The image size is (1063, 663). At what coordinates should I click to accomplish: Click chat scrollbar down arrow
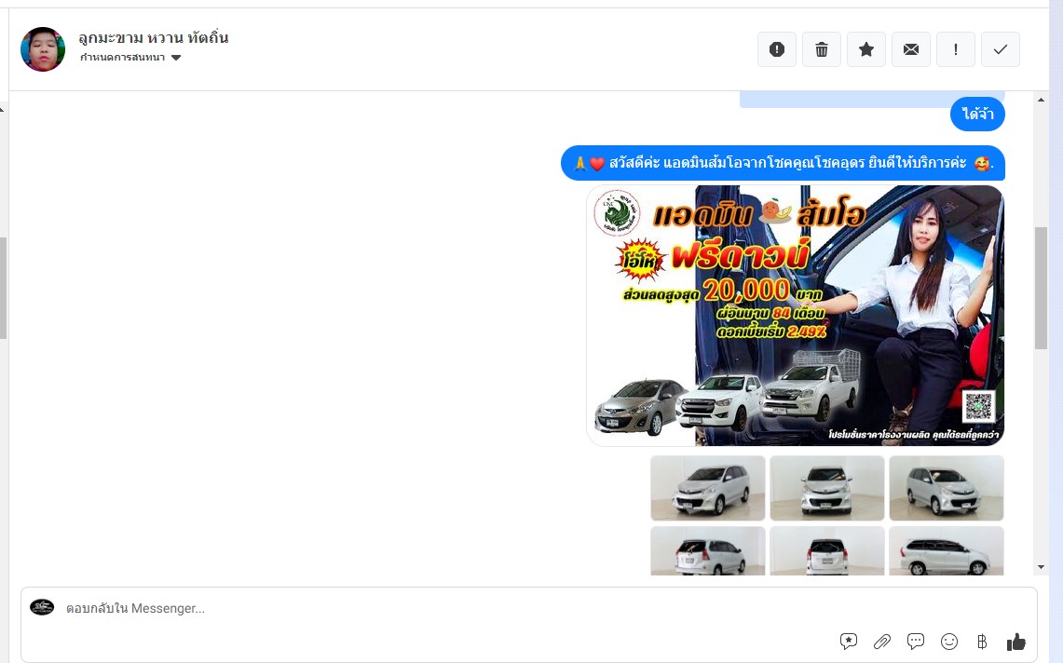[x=1041, y=567]
